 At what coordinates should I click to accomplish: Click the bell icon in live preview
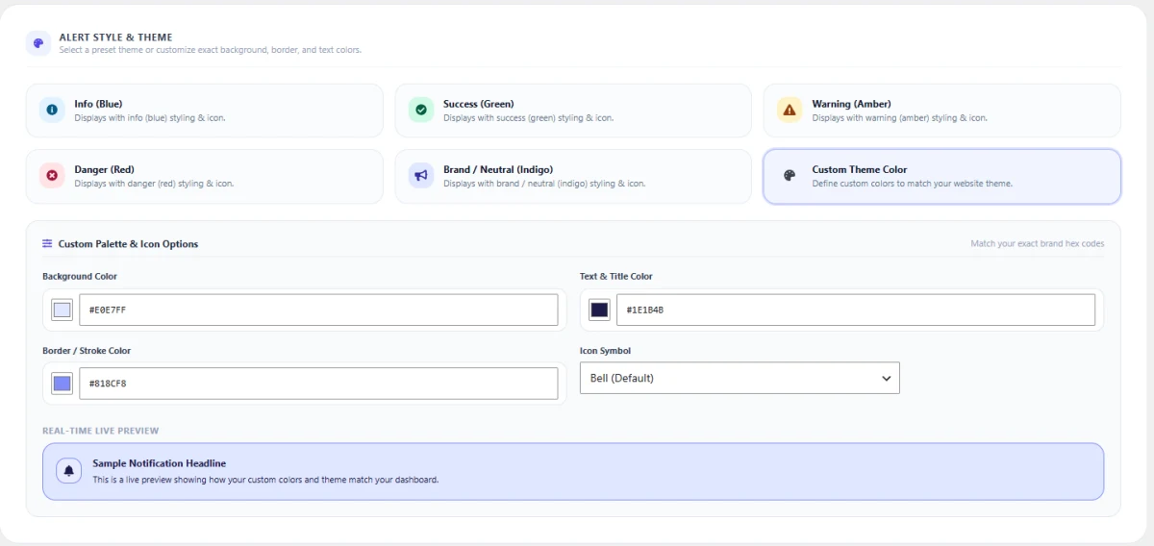[68, 470]
